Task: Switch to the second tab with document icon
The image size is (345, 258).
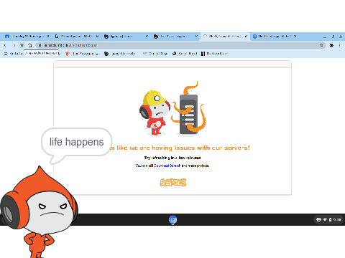Action: click(x=77, y=37)
